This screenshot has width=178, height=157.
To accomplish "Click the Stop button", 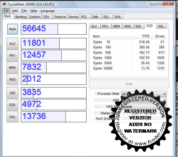I will pyautogui.click(x=129, y=84).
